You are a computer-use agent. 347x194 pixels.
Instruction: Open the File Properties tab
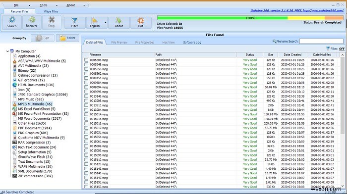coord(145,42)
